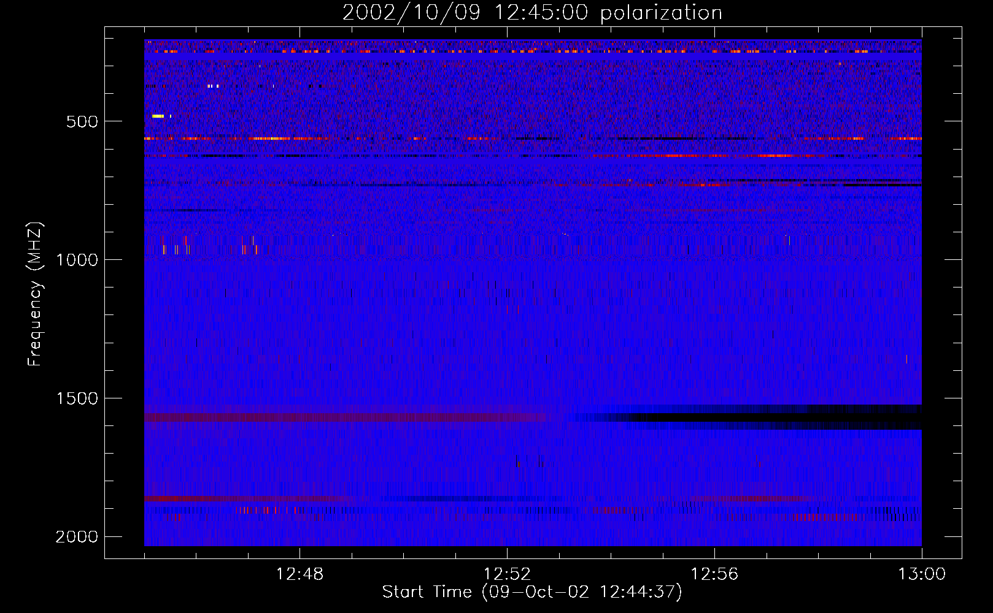The image size is (993, 613).
Task: Select the 'Start Time (09-Oct-02 12:44:37)' label
Action: click(532, 592)
